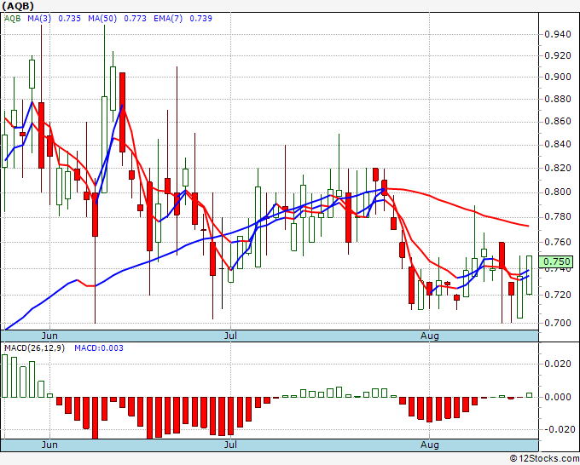
Task: Click the EMA(7) legend label
Action: [168, 19]
